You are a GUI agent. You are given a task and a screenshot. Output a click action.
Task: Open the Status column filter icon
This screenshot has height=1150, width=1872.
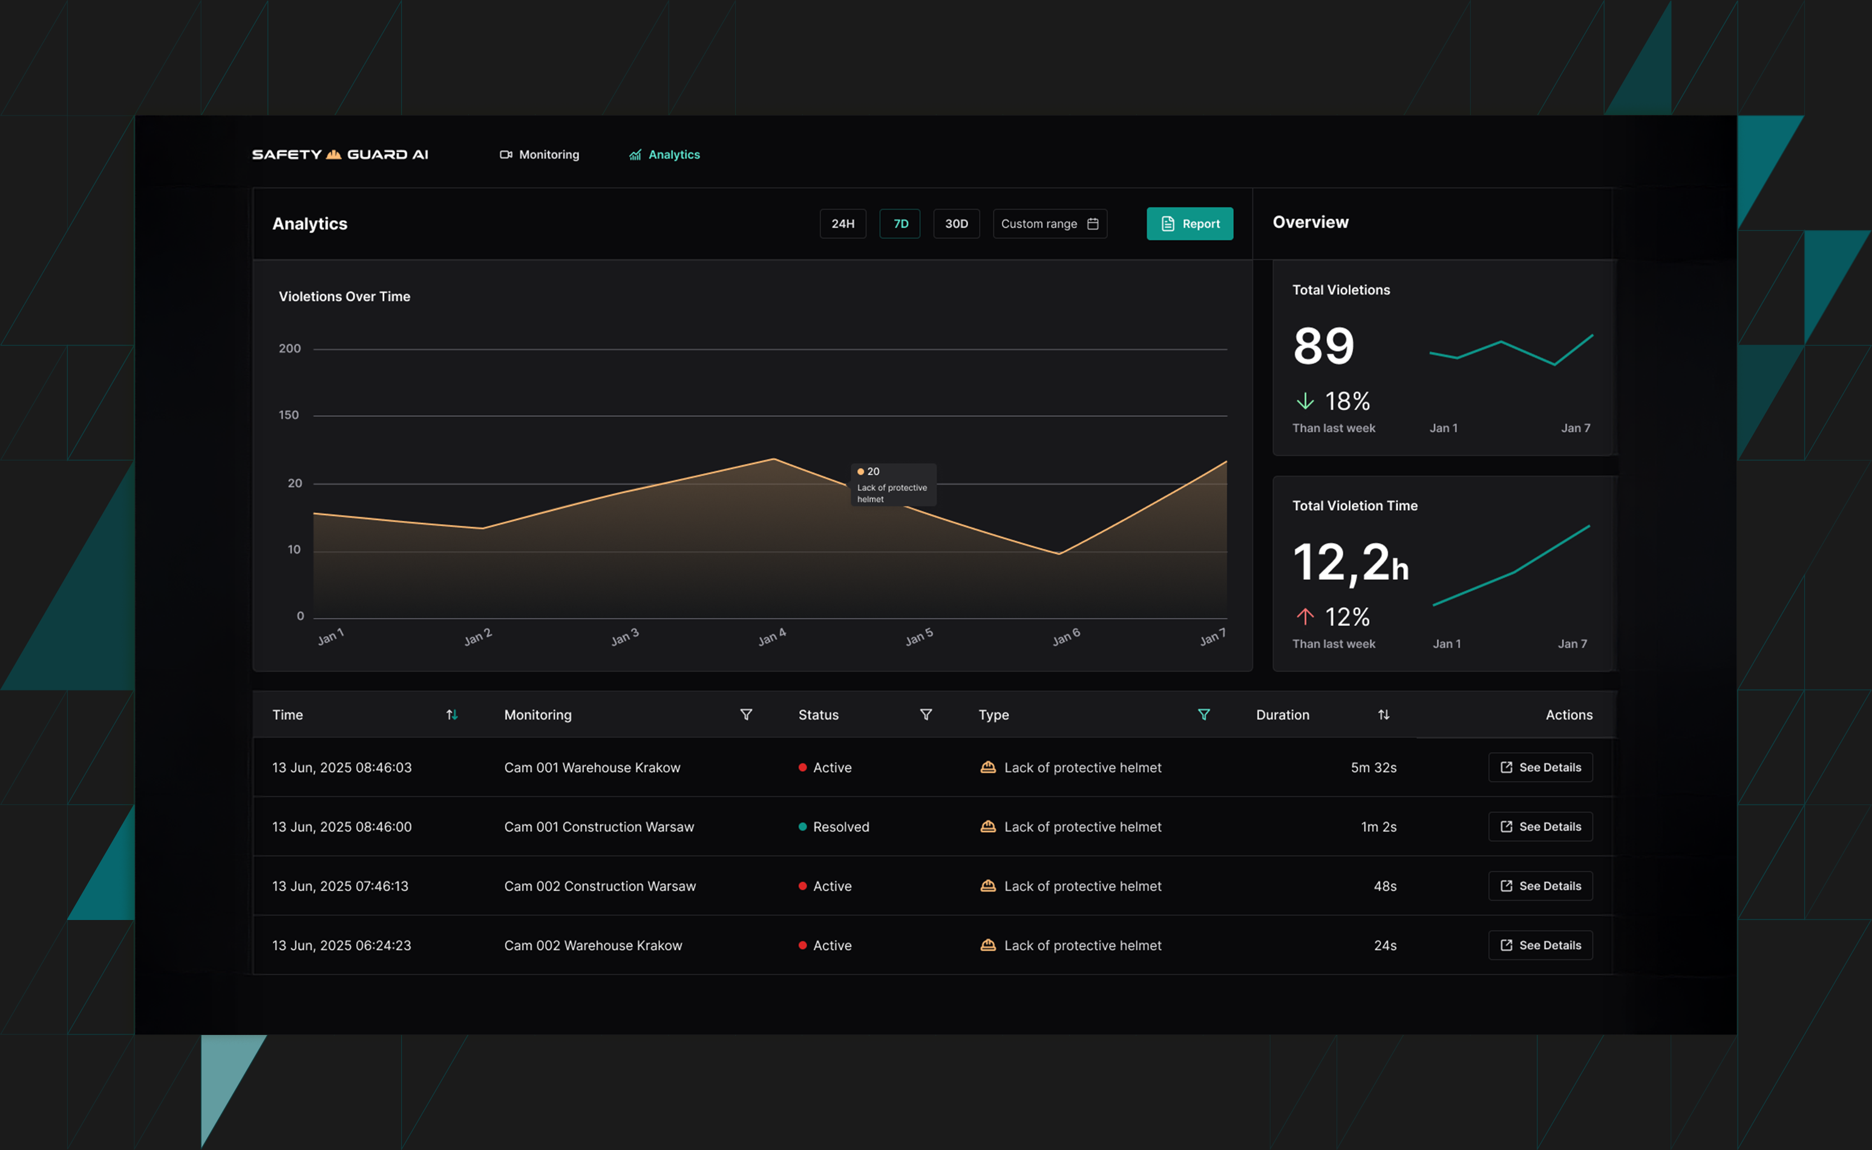pyautogui.click(x=925, y=714)
